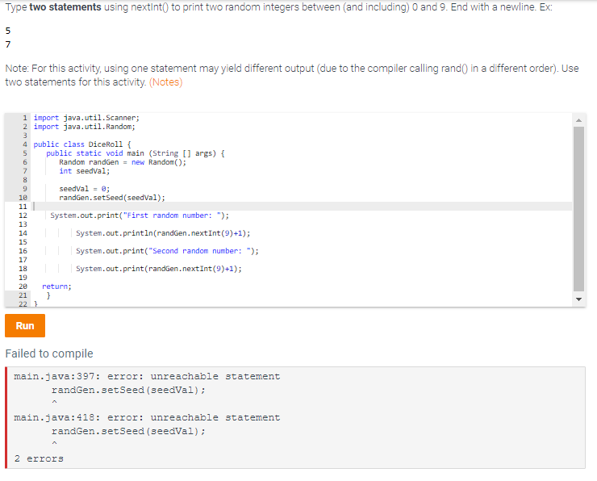
Task: Click the 'int seedVal;' line
Action: pos(85,171)
